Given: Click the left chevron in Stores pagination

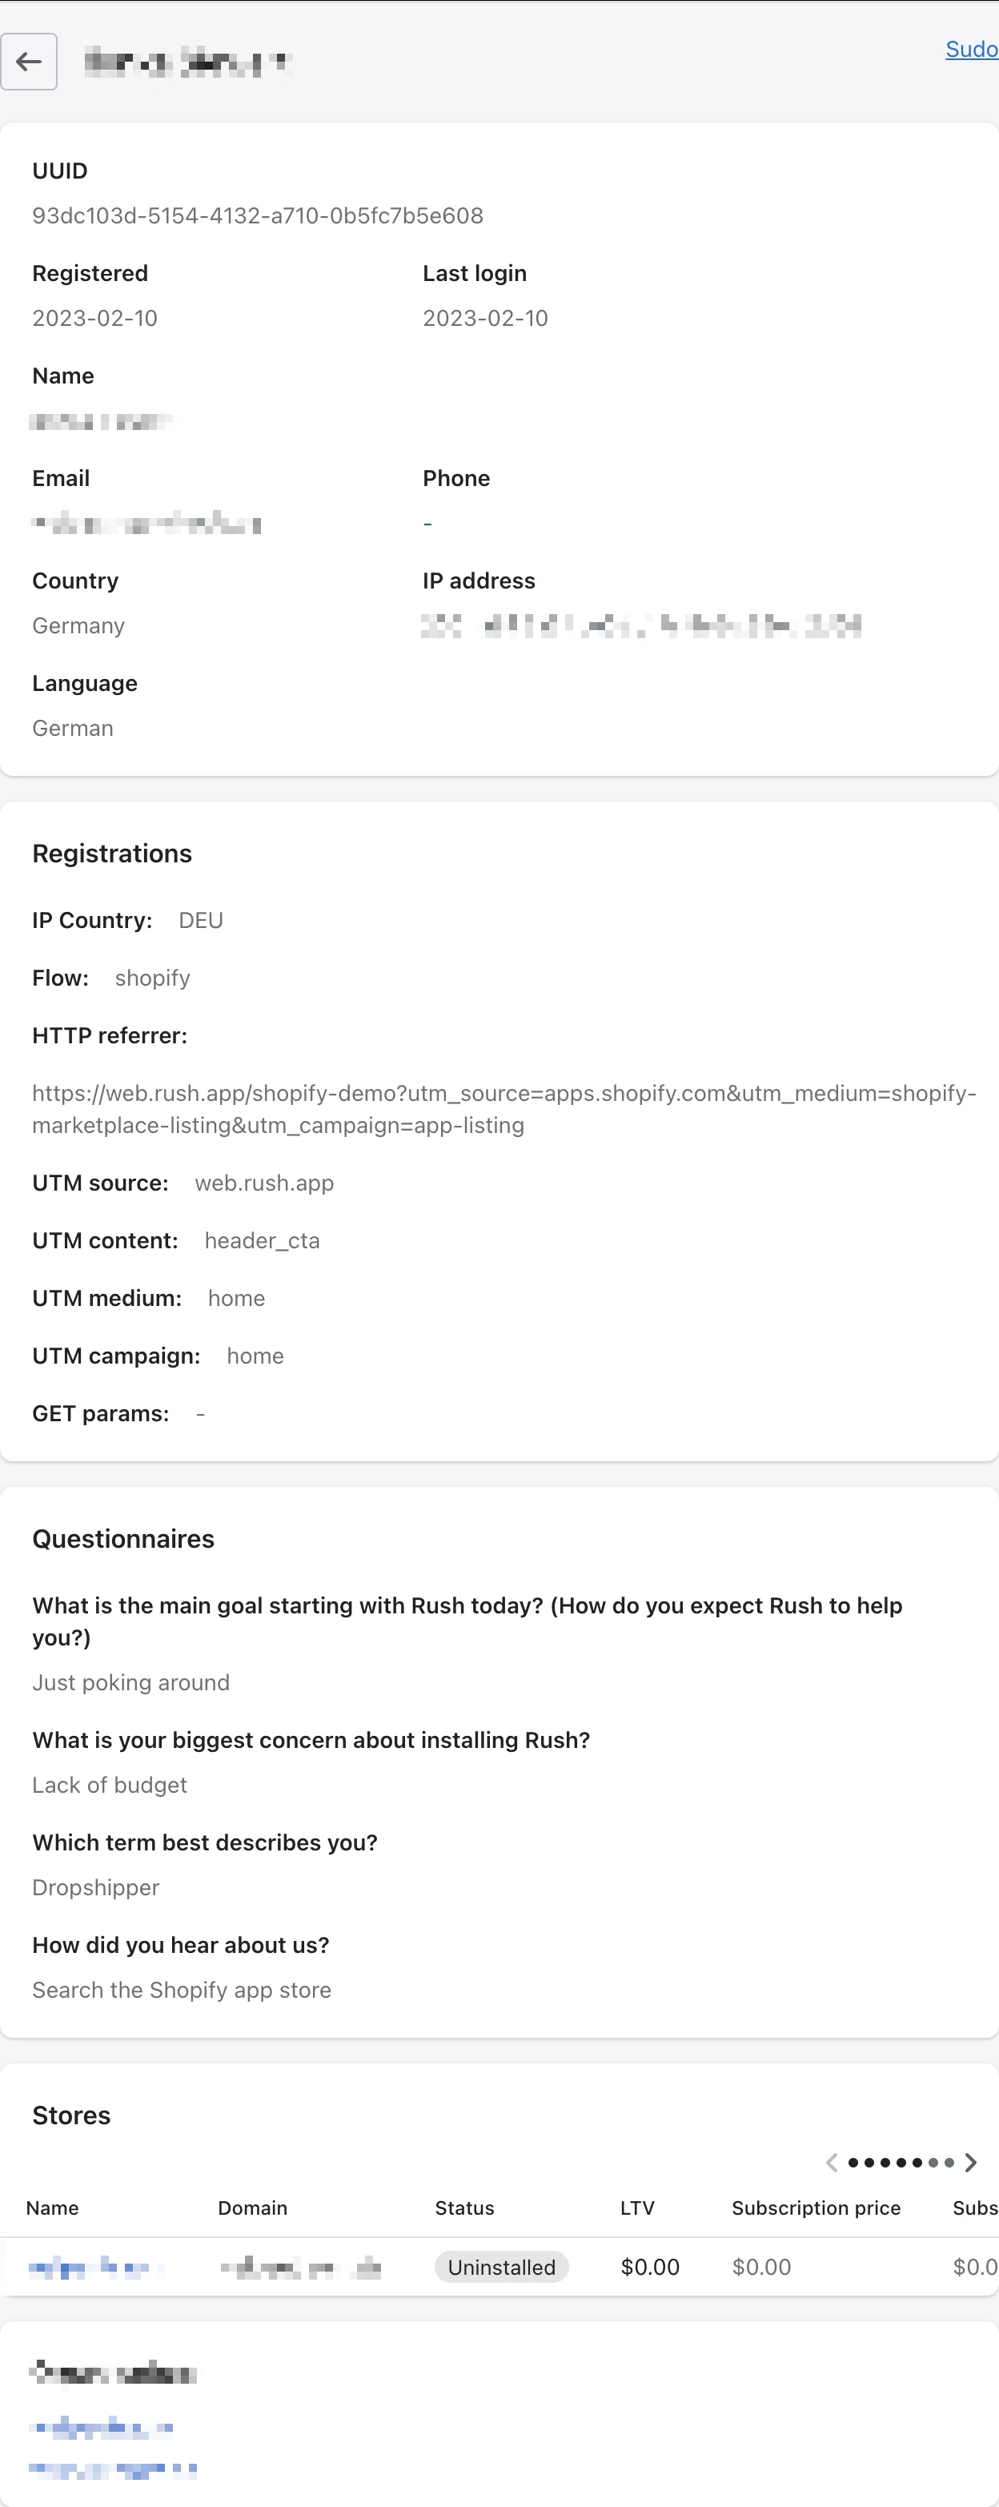Looking at the screenshot, I should point(832,2163).
